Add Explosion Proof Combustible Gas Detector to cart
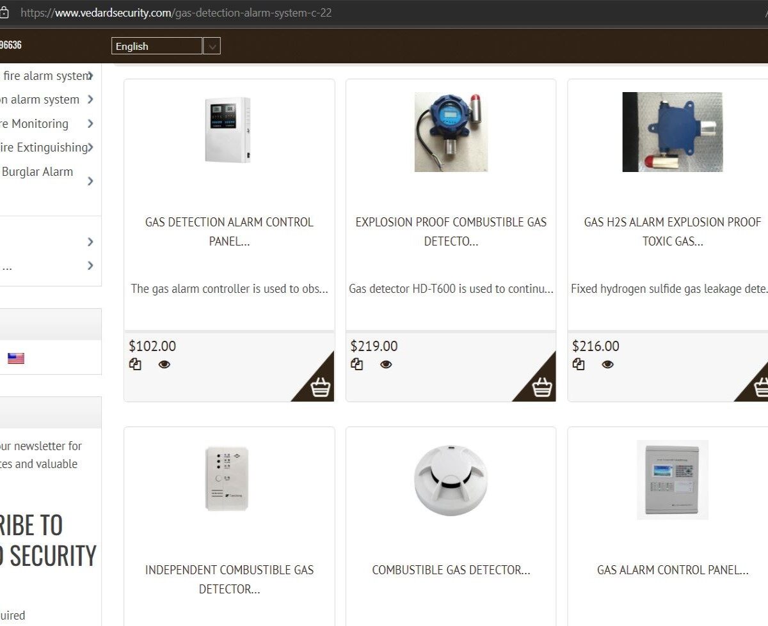The width and height of the screenshot is (768, 626). [x=541, y=387]
